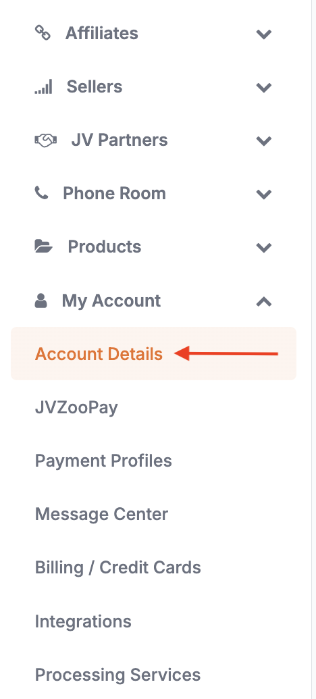Screen dimensions: 316x699
Task: Click the Products folder icon
Action: click(x=44, y=247)
